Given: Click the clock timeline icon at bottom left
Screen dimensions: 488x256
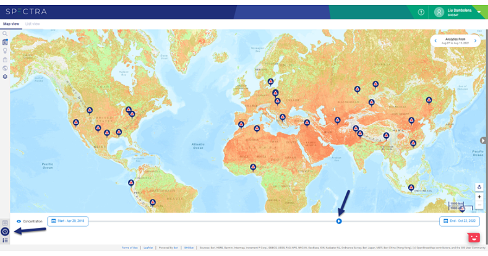Looking at the screenshot, I should pyautogui.click(x=5, y=232).
